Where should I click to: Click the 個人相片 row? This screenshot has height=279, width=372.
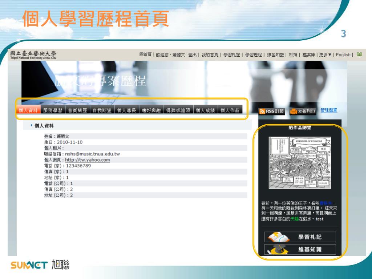[x=145, y=148]
